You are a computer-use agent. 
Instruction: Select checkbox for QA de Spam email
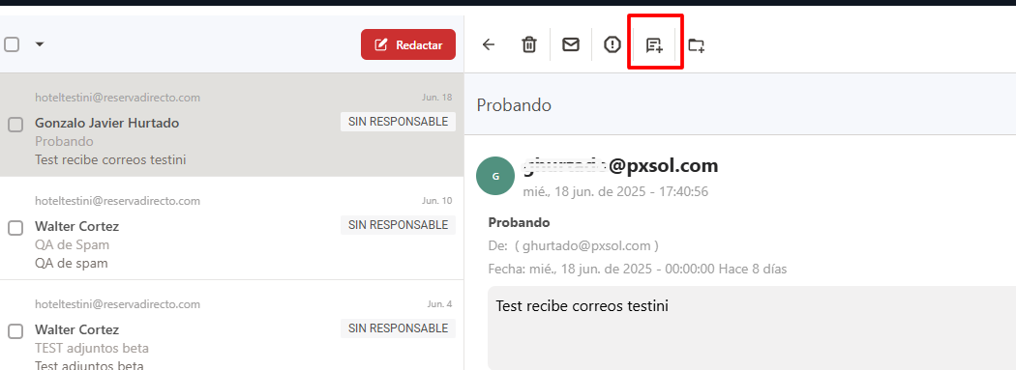[x=15, y=228]
